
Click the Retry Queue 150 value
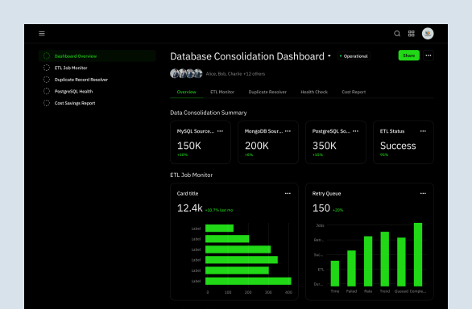321,208
